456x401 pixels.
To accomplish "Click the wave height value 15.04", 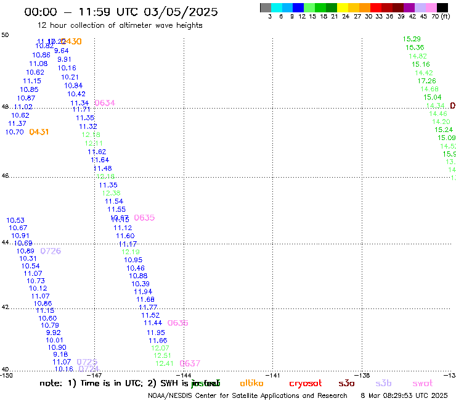I will click(x=433, y=97).
